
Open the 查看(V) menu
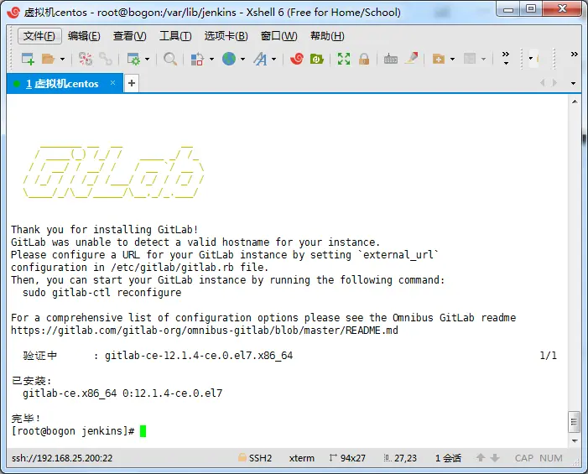[130, 36]
